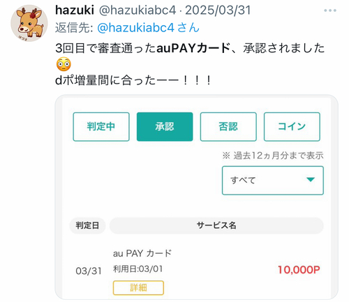The height and width of the screenshot is (302, 349).
Task: Select the au PAY カード service name
Action: coord(142,253)
